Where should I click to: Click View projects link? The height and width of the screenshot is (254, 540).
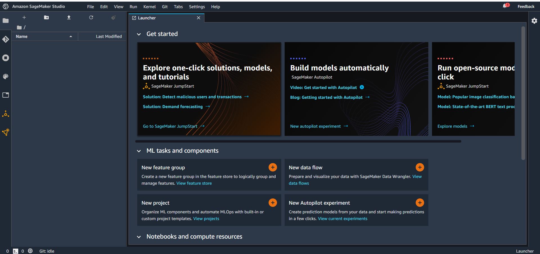click(x=206, y=218)
